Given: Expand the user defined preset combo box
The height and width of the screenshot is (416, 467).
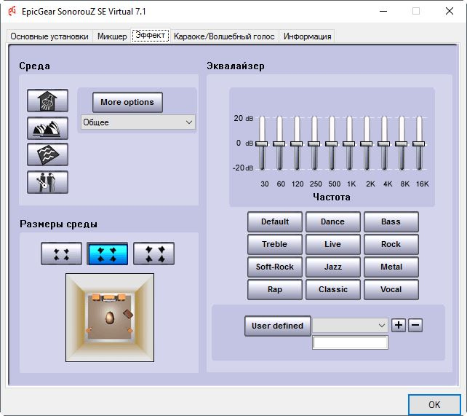Looking at the screenshot, I should (x=350, y=326).
